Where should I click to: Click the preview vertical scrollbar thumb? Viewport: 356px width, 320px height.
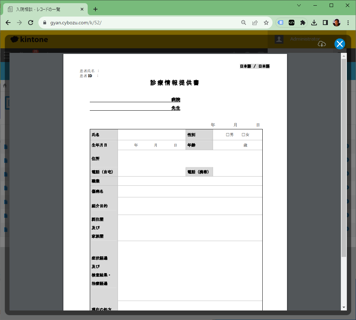[x=344, y=158]
